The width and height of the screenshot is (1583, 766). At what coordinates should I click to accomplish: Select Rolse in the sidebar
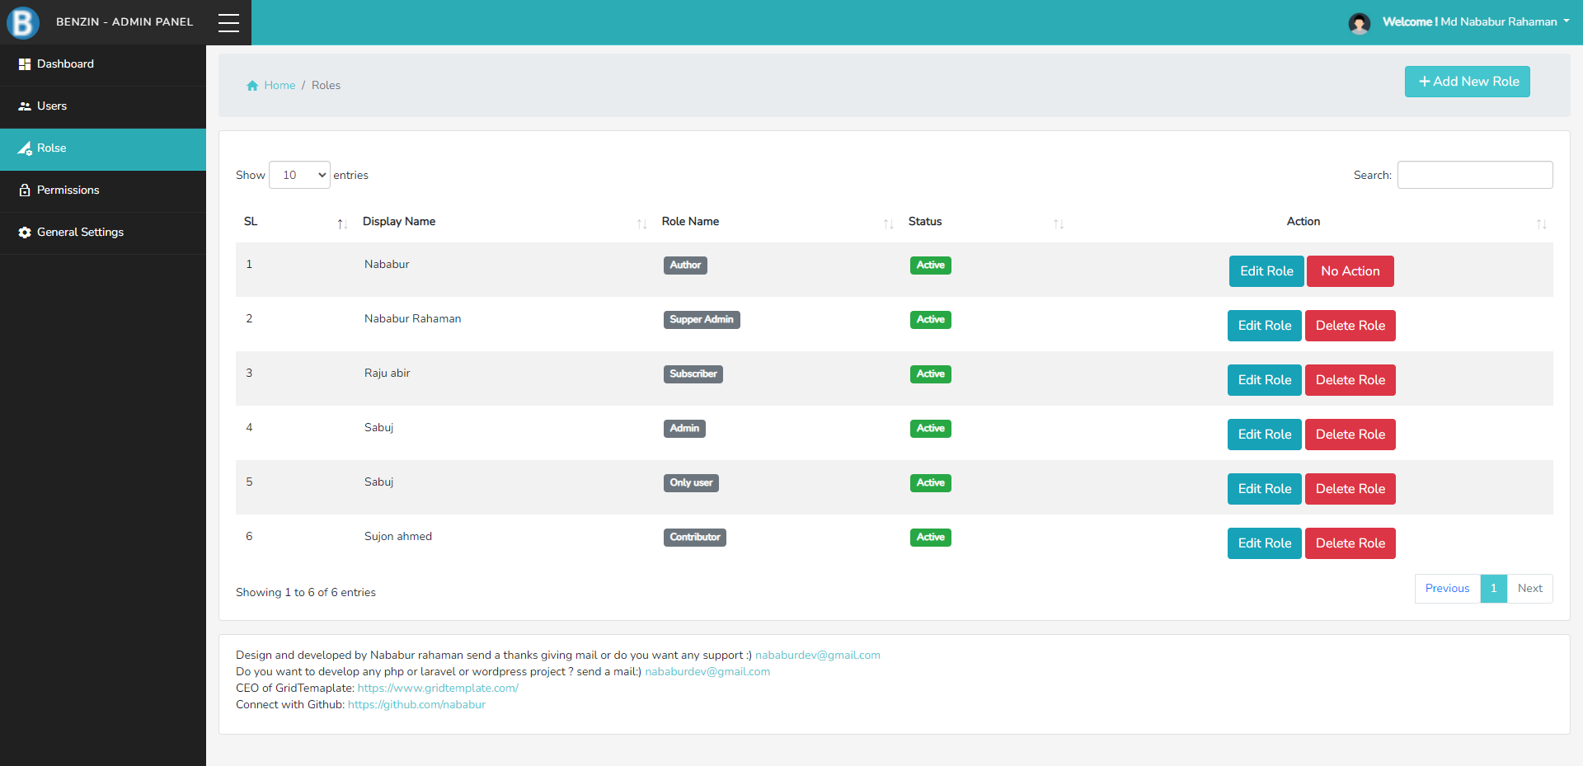click(x=103, y=149)
